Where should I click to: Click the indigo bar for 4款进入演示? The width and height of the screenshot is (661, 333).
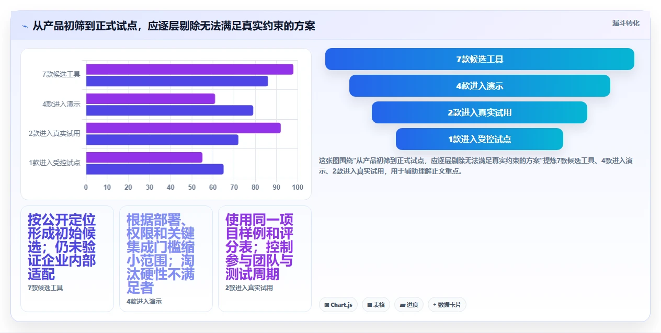pyautogui.click(x=170, y=110)
